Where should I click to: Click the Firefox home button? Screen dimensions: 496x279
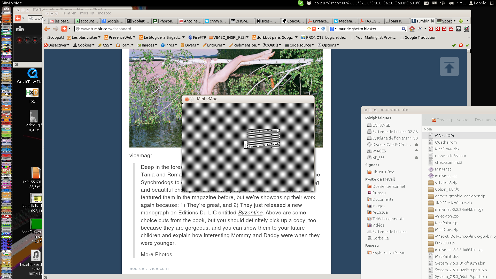click(412, 29)
